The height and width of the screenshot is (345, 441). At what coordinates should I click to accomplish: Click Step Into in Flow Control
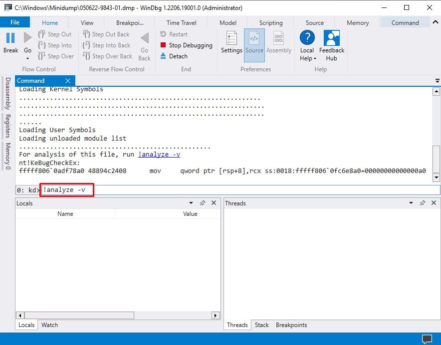click(x=55, y=45)
